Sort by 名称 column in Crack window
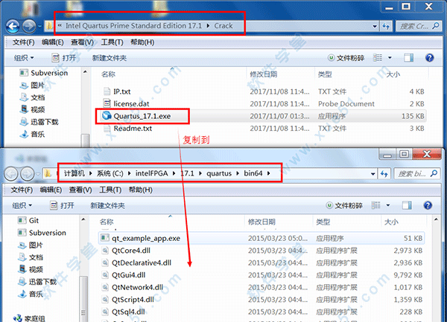 pos(108,74)
